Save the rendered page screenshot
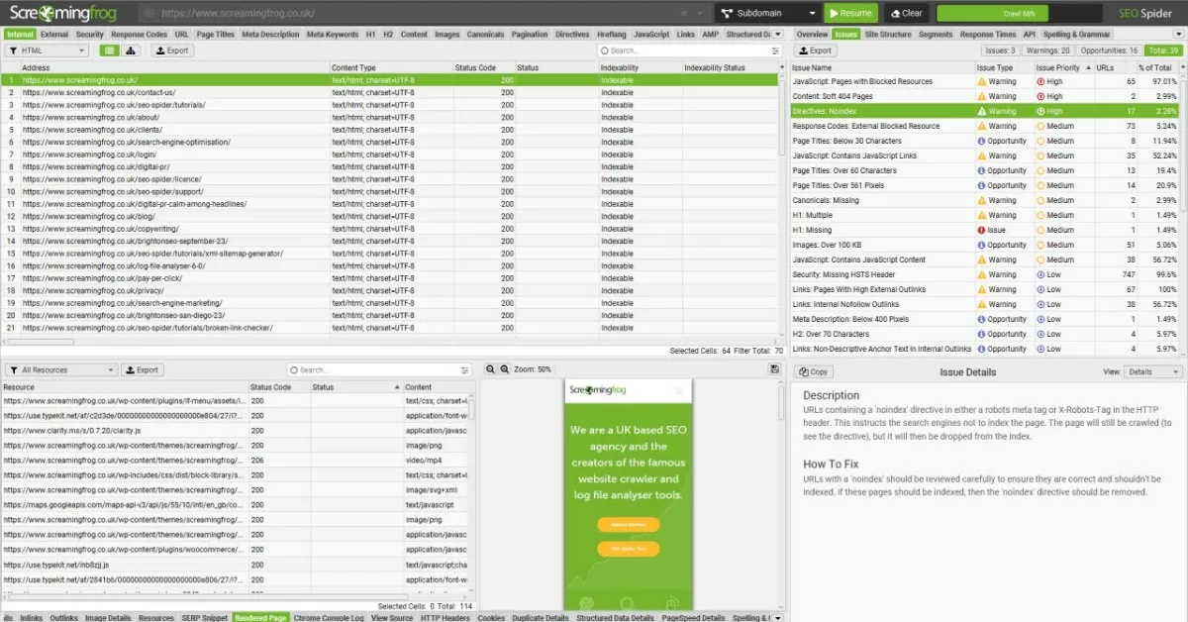 coord(775,368)
